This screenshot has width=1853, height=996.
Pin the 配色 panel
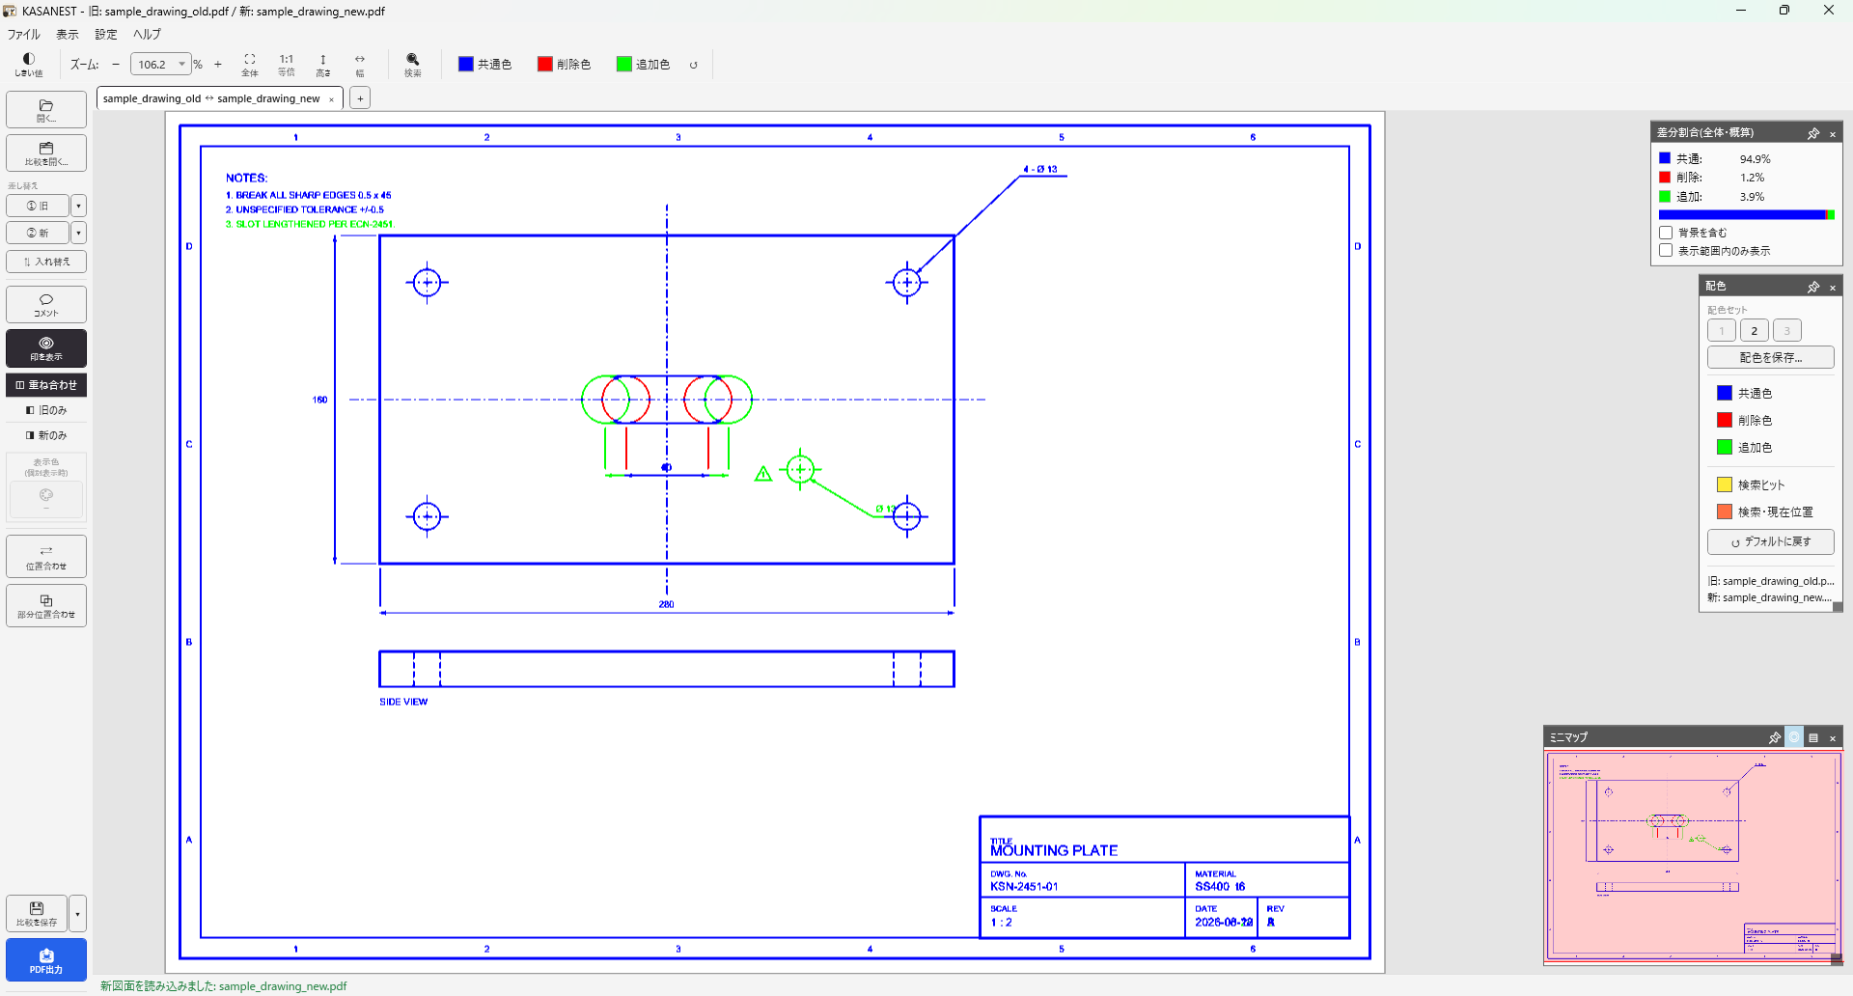[x=1813, y=287]
